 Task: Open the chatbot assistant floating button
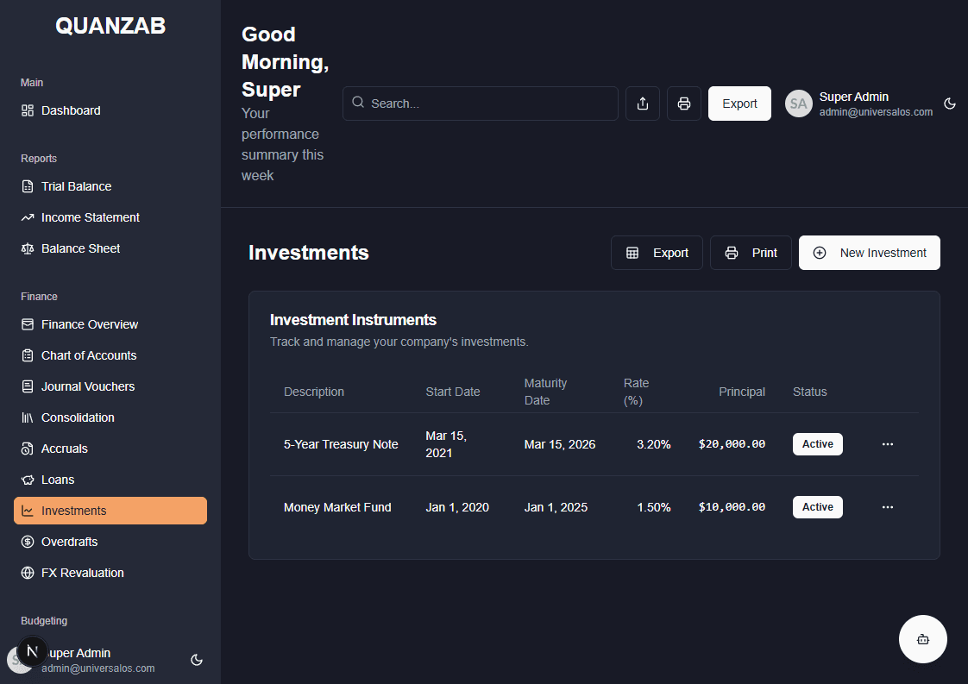pyautogui.click(x=922, y=639)
